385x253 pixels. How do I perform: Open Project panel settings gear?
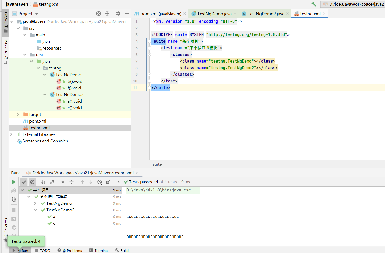coord(118,14)
